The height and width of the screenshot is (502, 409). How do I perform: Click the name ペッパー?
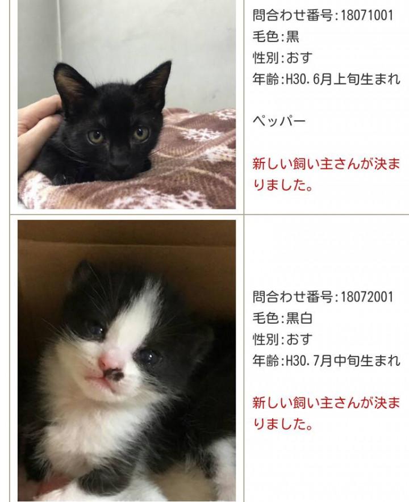pos(279,121)
